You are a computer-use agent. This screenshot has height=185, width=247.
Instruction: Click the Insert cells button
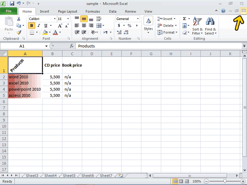167,19
